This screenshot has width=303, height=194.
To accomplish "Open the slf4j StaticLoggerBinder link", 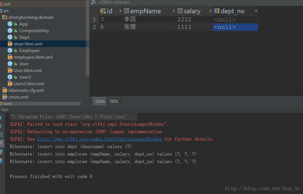I will coord(99,139).
